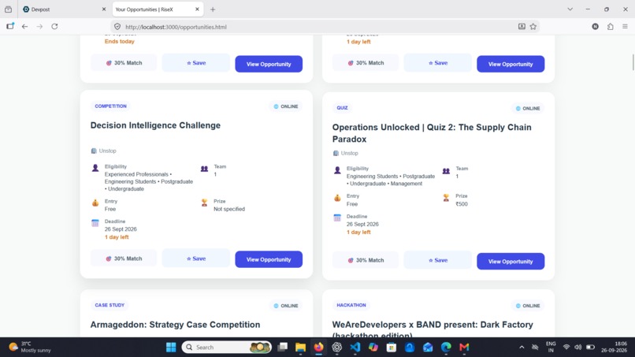The image size is (635, 357).
Task: Save the Decision Intelligence Challenge opportunity
Action: click(196, 258)
